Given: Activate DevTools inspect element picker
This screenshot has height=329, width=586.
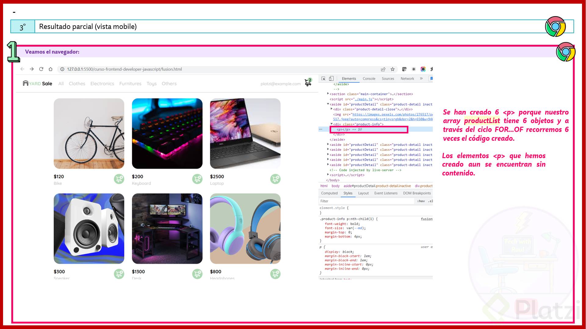Looking at the screenshot, I should tap(324, 79).
